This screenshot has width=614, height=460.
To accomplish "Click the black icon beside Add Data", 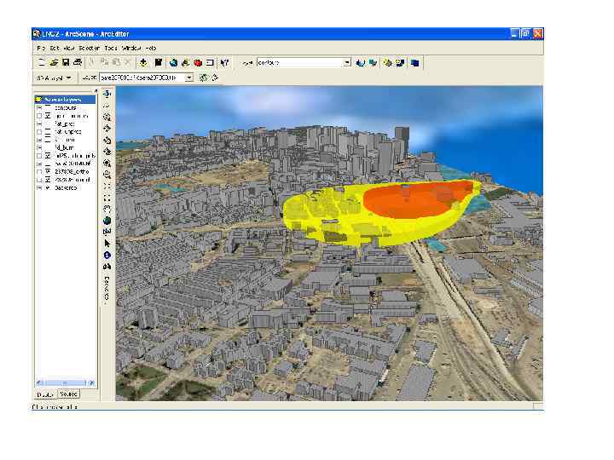I will tap(159, 62).
